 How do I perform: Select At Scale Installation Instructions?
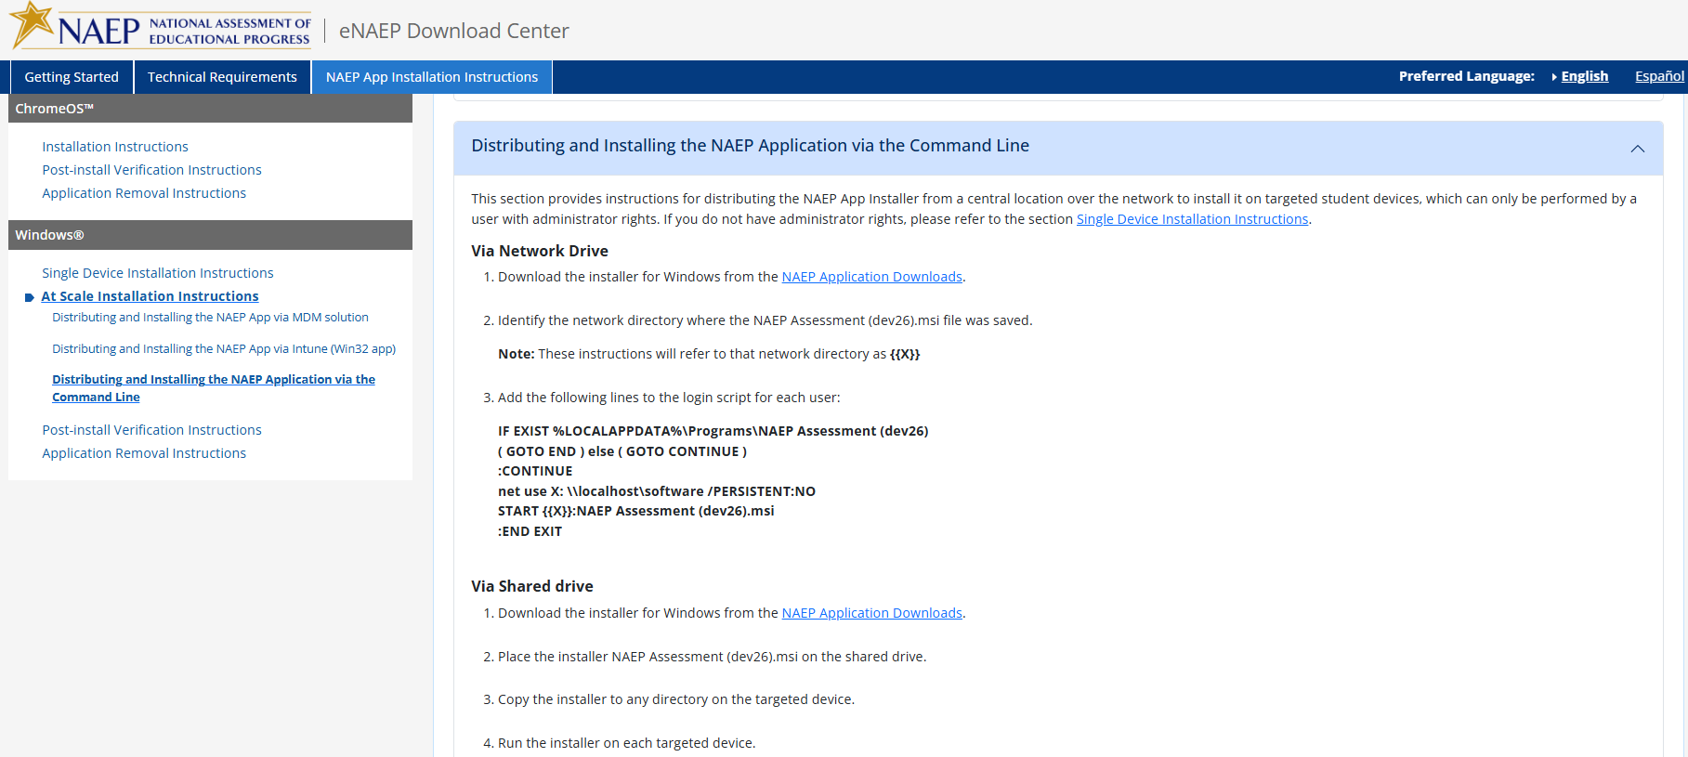click(150, 296)
